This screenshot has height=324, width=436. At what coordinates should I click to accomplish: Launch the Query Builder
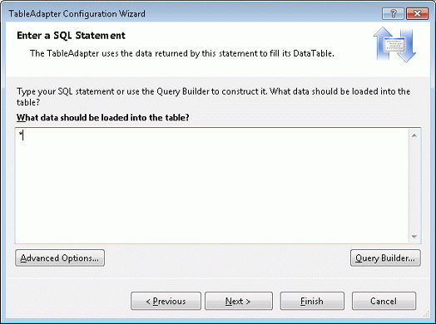(x=385, y=258)
